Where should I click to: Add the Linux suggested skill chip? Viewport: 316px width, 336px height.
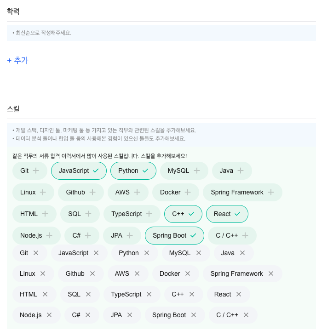click(x=33, y=193)
